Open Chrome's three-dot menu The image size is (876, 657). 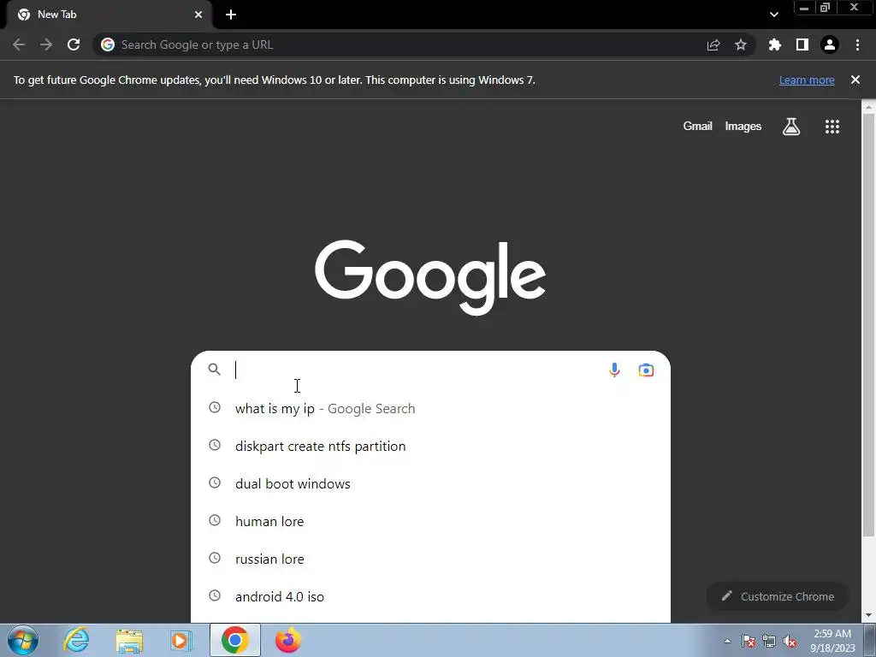point(857,44)
